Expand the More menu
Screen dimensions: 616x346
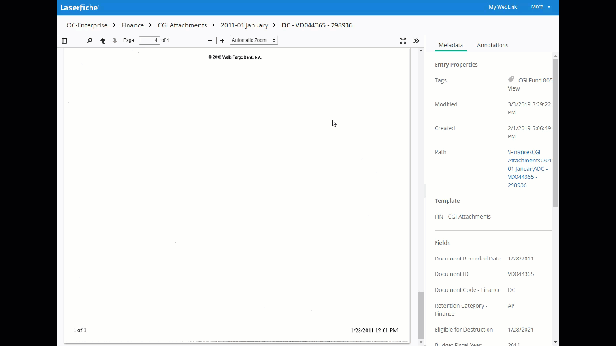point(540,7)
